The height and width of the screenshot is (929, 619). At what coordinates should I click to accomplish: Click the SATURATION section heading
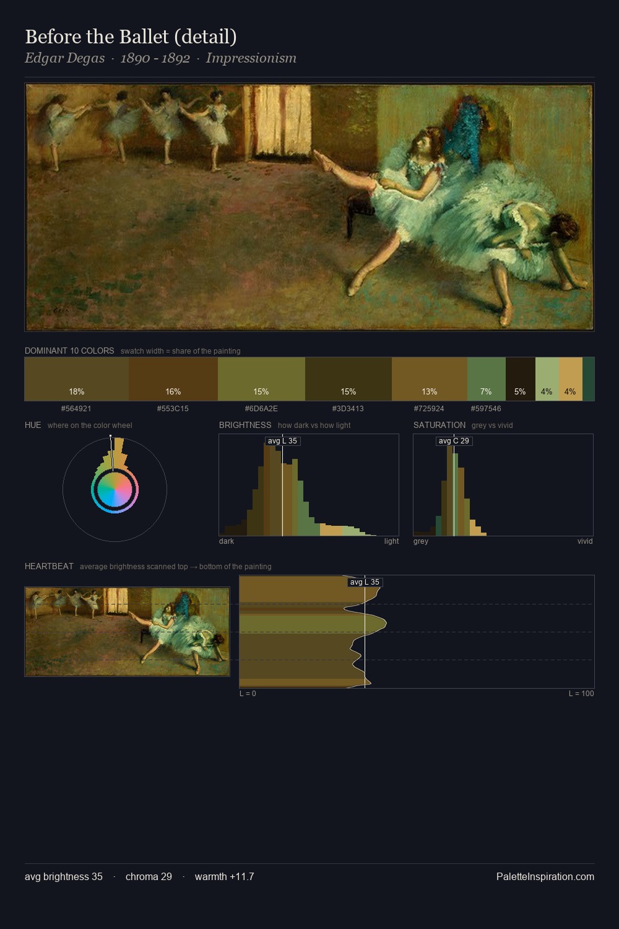[x=439, y=425]
